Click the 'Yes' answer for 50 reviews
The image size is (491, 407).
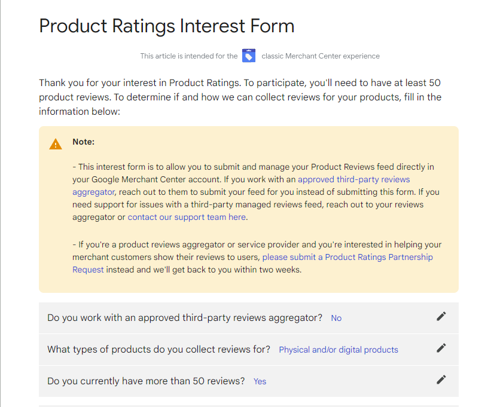(x=260, y=381)
